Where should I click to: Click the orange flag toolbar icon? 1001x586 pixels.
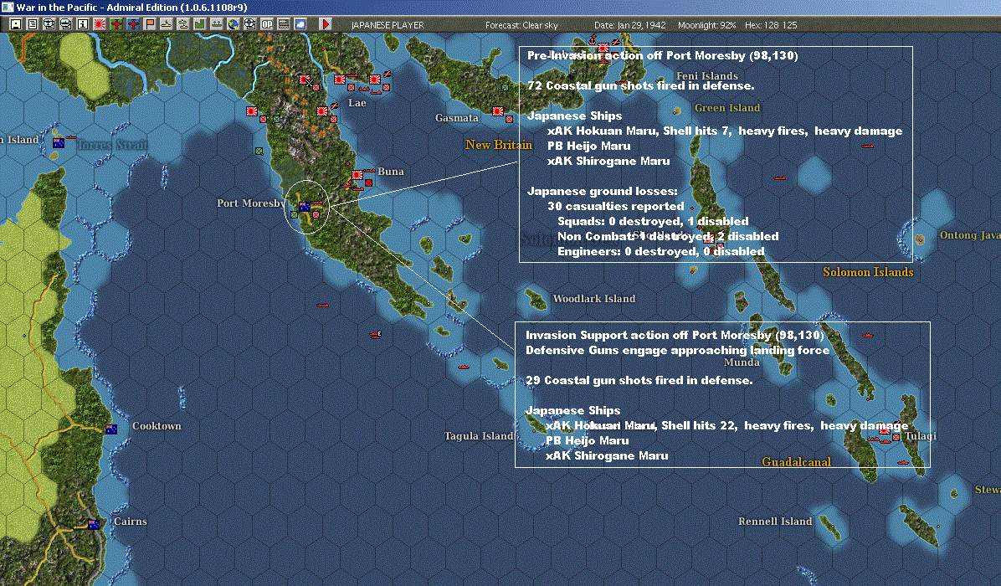[x=149, y=24]
